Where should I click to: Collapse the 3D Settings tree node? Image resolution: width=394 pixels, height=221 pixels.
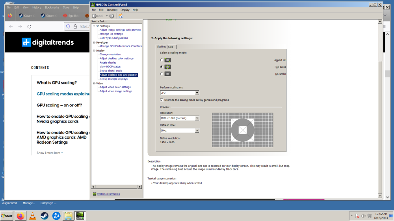coord(94,26)
